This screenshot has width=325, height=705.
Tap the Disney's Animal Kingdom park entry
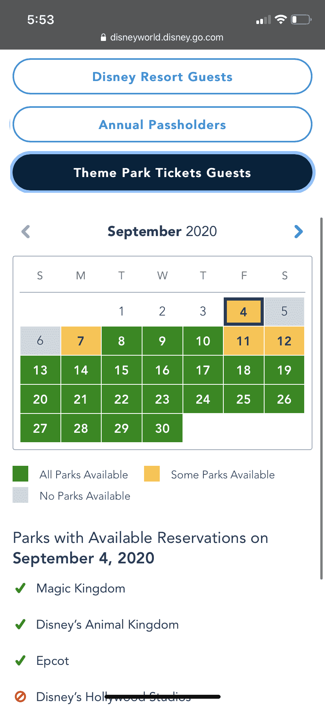click(108, 624)
